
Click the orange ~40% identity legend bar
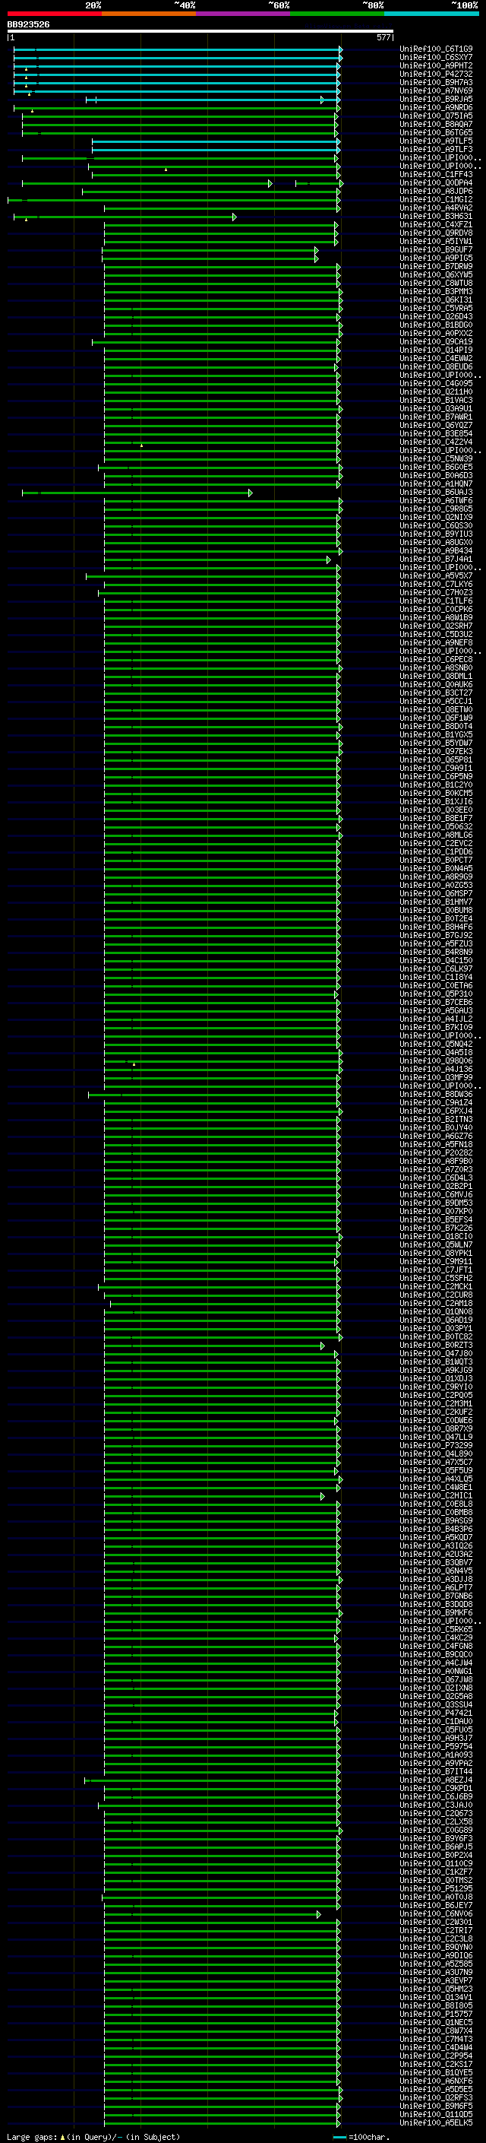click(x=149, y=14)
